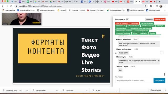This screenshot has height=94, width=168.
Task: Open the 'Туннели - Leeloo' bookmark
Action: pyautogui.click(x=77, y=10)
